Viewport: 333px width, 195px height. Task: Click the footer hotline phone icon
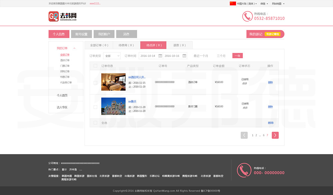244,170
